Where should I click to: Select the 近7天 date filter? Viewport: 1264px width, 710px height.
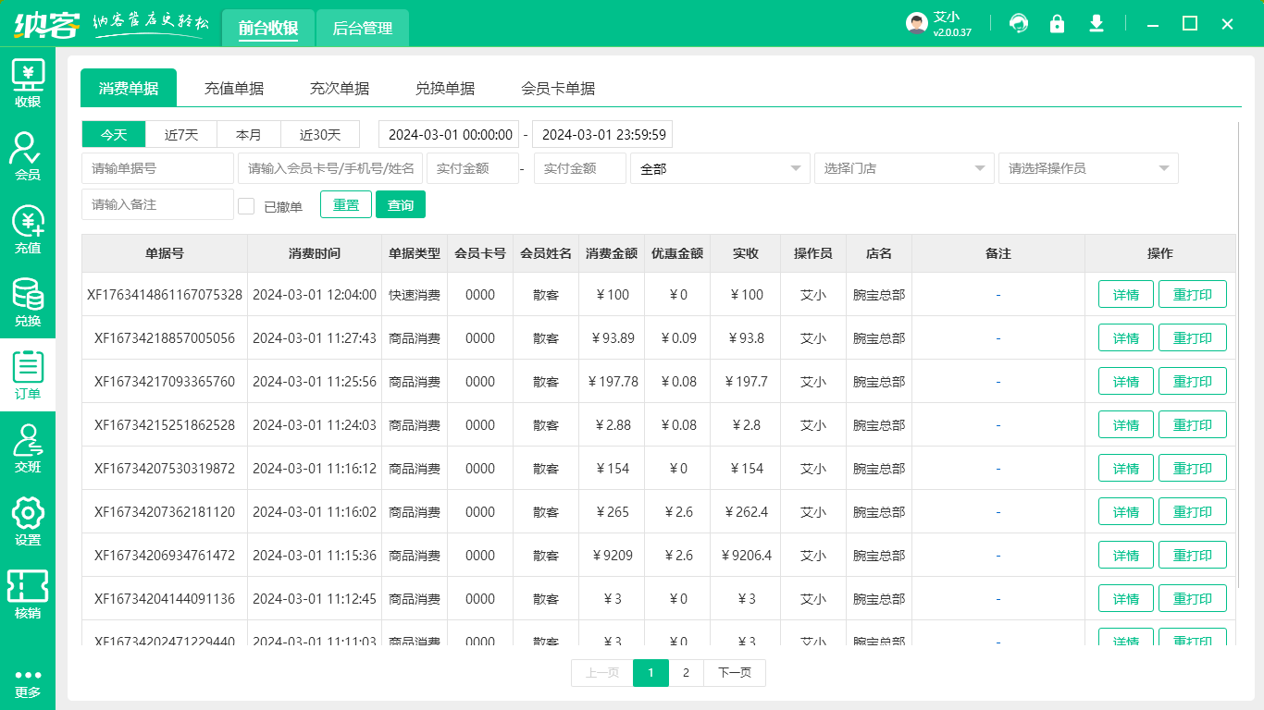coord(180,134)
